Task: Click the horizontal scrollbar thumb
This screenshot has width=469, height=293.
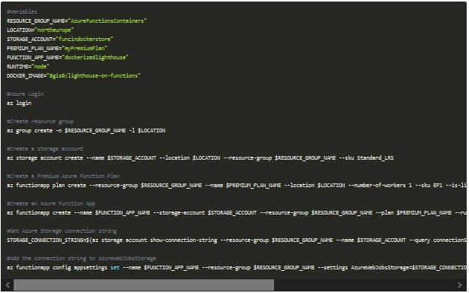Action: click(144, 285)
